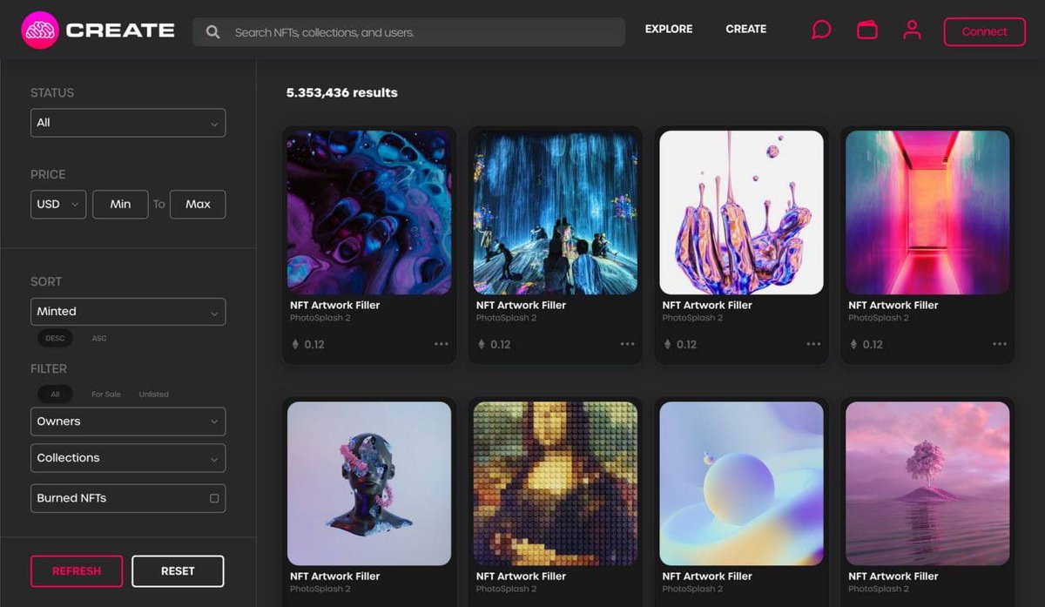Open three-dot menu on neon pink corridor card
Image resolution: width=1045 pixels, height=607 pixels.
(1000, 344)
